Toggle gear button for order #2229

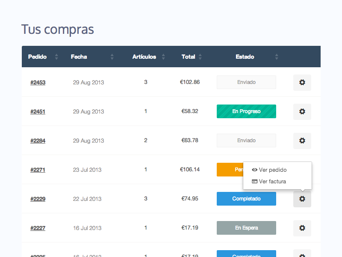point(302,199)
